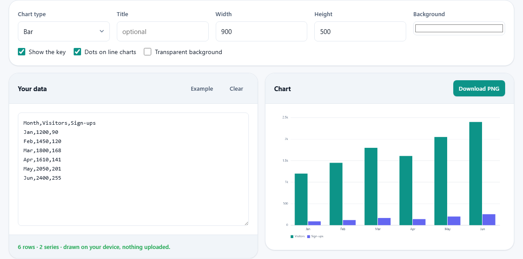Viewport: 523px width, 259px height.
Task: Click the data row Mar,1800,168
Action: pyautogui.click(x=42, y=150)
